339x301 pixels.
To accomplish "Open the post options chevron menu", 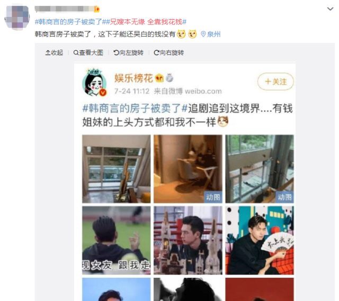I will 330,9.
